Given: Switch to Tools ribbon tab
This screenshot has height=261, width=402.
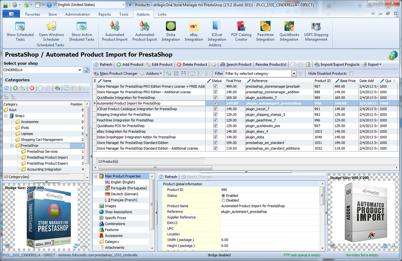Looking at the screenshot, I should coord(124,15).
